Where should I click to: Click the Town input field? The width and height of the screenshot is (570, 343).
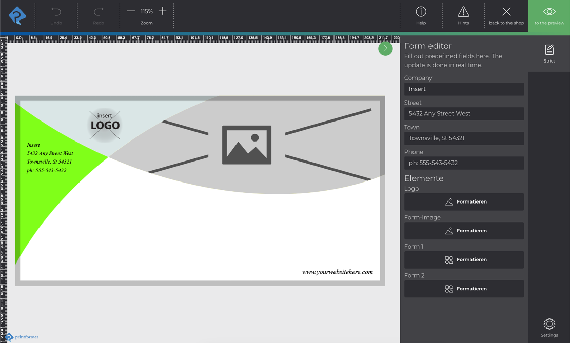click(x=464, y=138)
